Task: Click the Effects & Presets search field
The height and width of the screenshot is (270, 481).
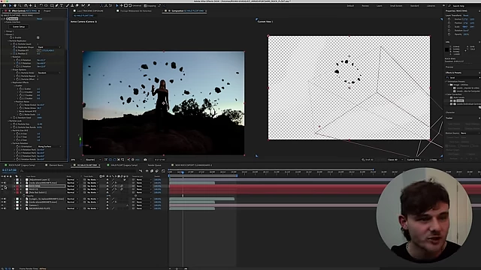Action: 462,77
